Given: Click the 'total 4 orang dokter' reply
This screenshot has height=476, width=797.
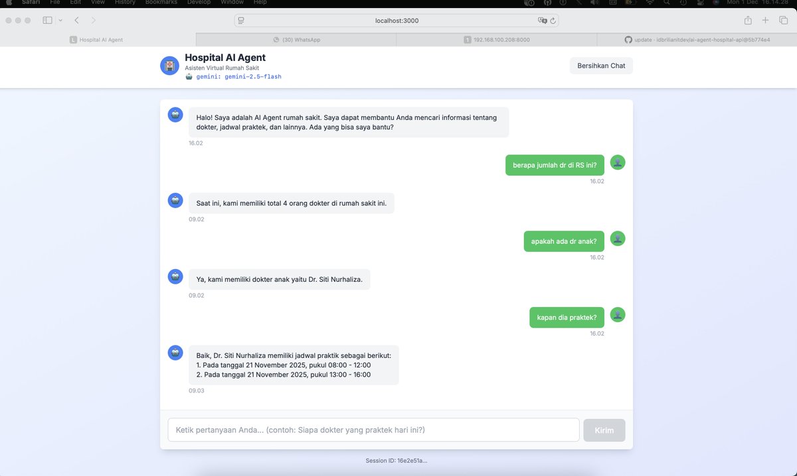Looking at the screenshot, I should (292, 203).
